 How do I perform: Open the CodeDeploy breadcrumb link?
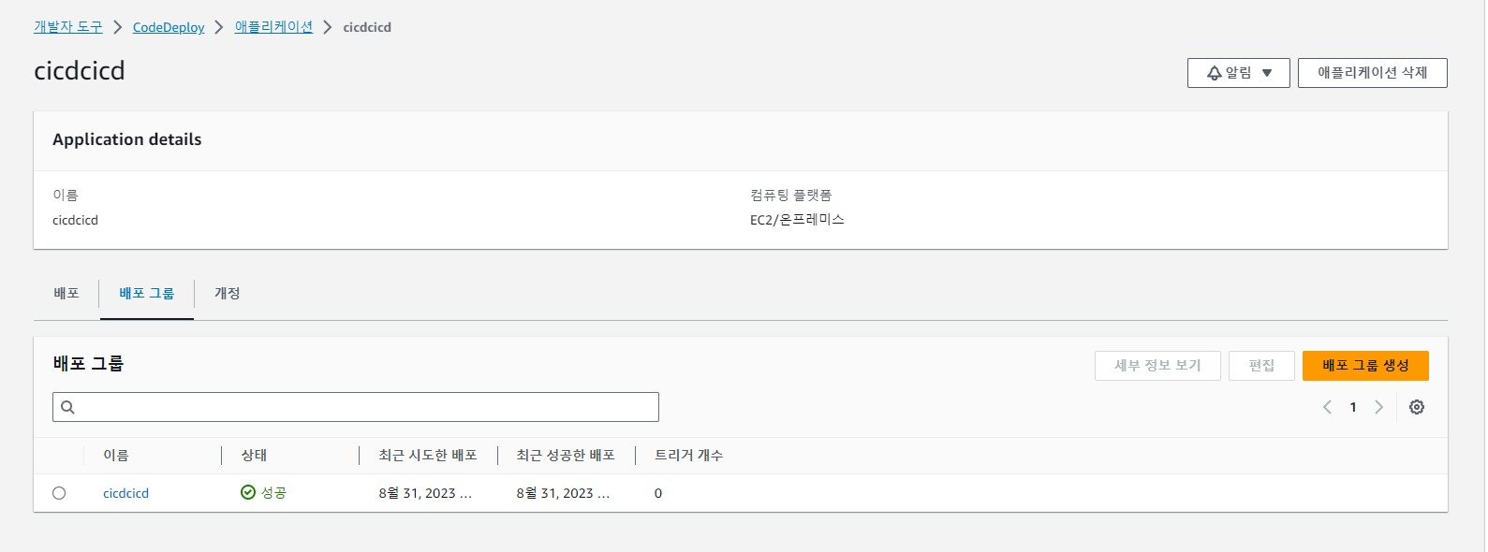pos(169,27)
